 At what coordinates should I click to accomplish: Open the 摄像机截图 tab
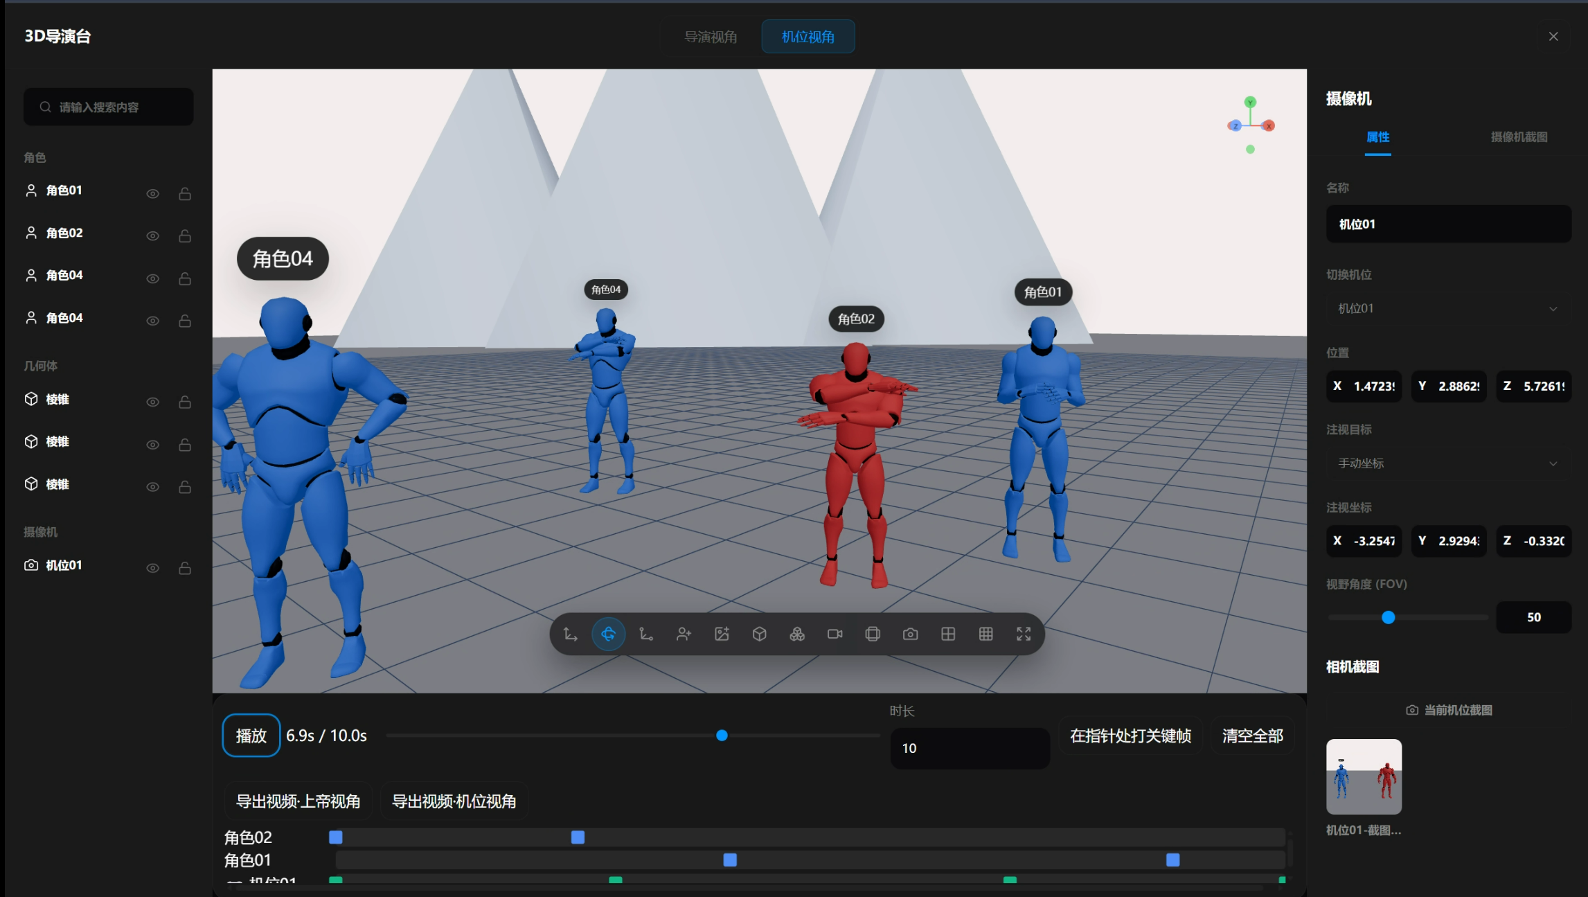click(1519, 137)
